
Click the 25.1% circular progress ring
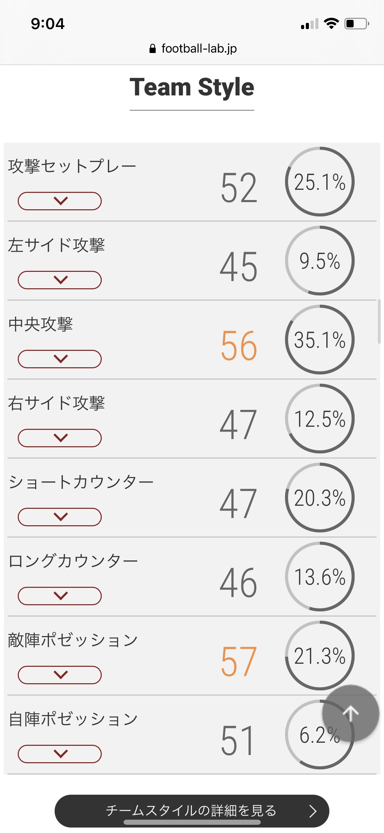coord(320,182)
